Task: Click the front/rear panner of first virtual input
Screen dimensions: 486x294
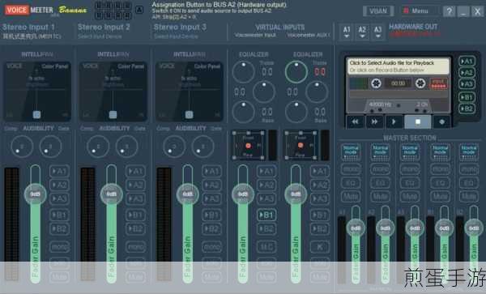Action: click(248, 145)
